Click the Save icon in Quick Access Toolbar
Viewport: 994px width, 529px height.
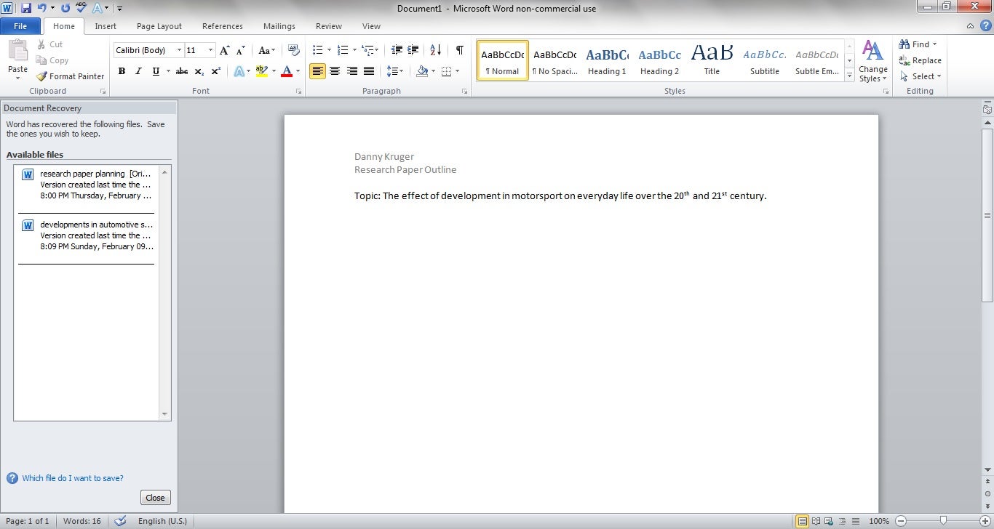pos(26,8)
